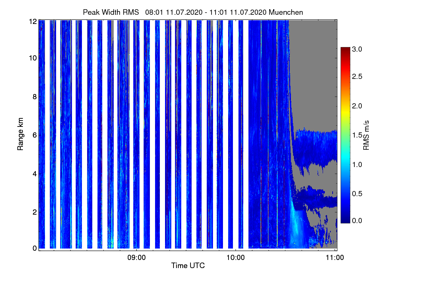
Task: Click the y-axis tick label "12"
Action: click(x=33, y=22)
